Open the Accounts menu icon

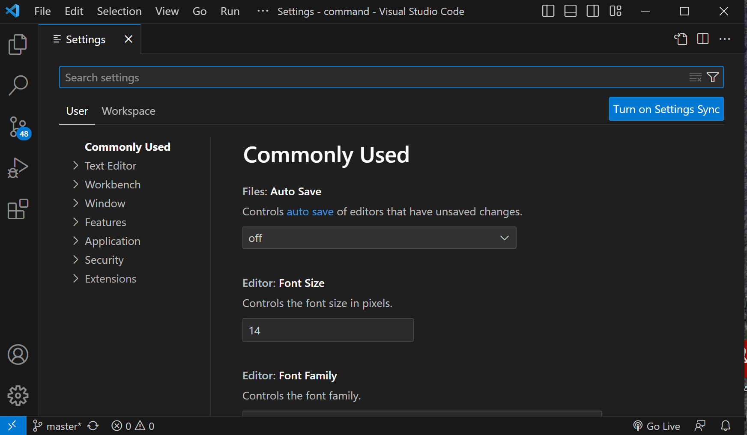pos(18,355)
